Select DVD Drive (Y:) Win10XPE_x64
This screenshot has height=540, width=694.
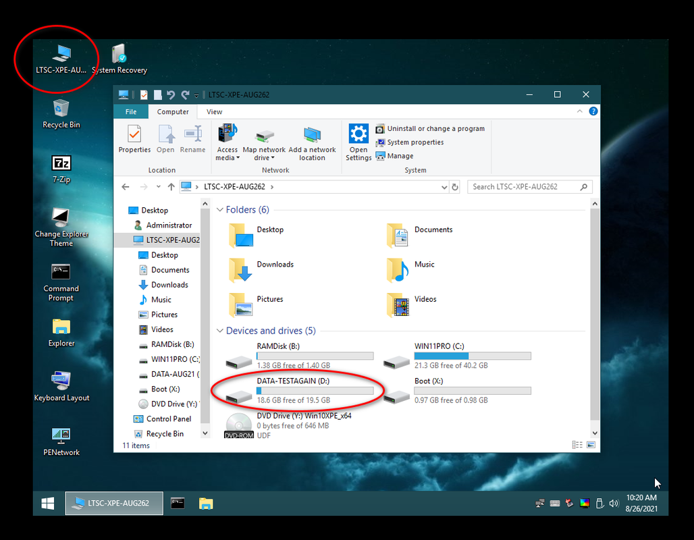pos(288,425)
